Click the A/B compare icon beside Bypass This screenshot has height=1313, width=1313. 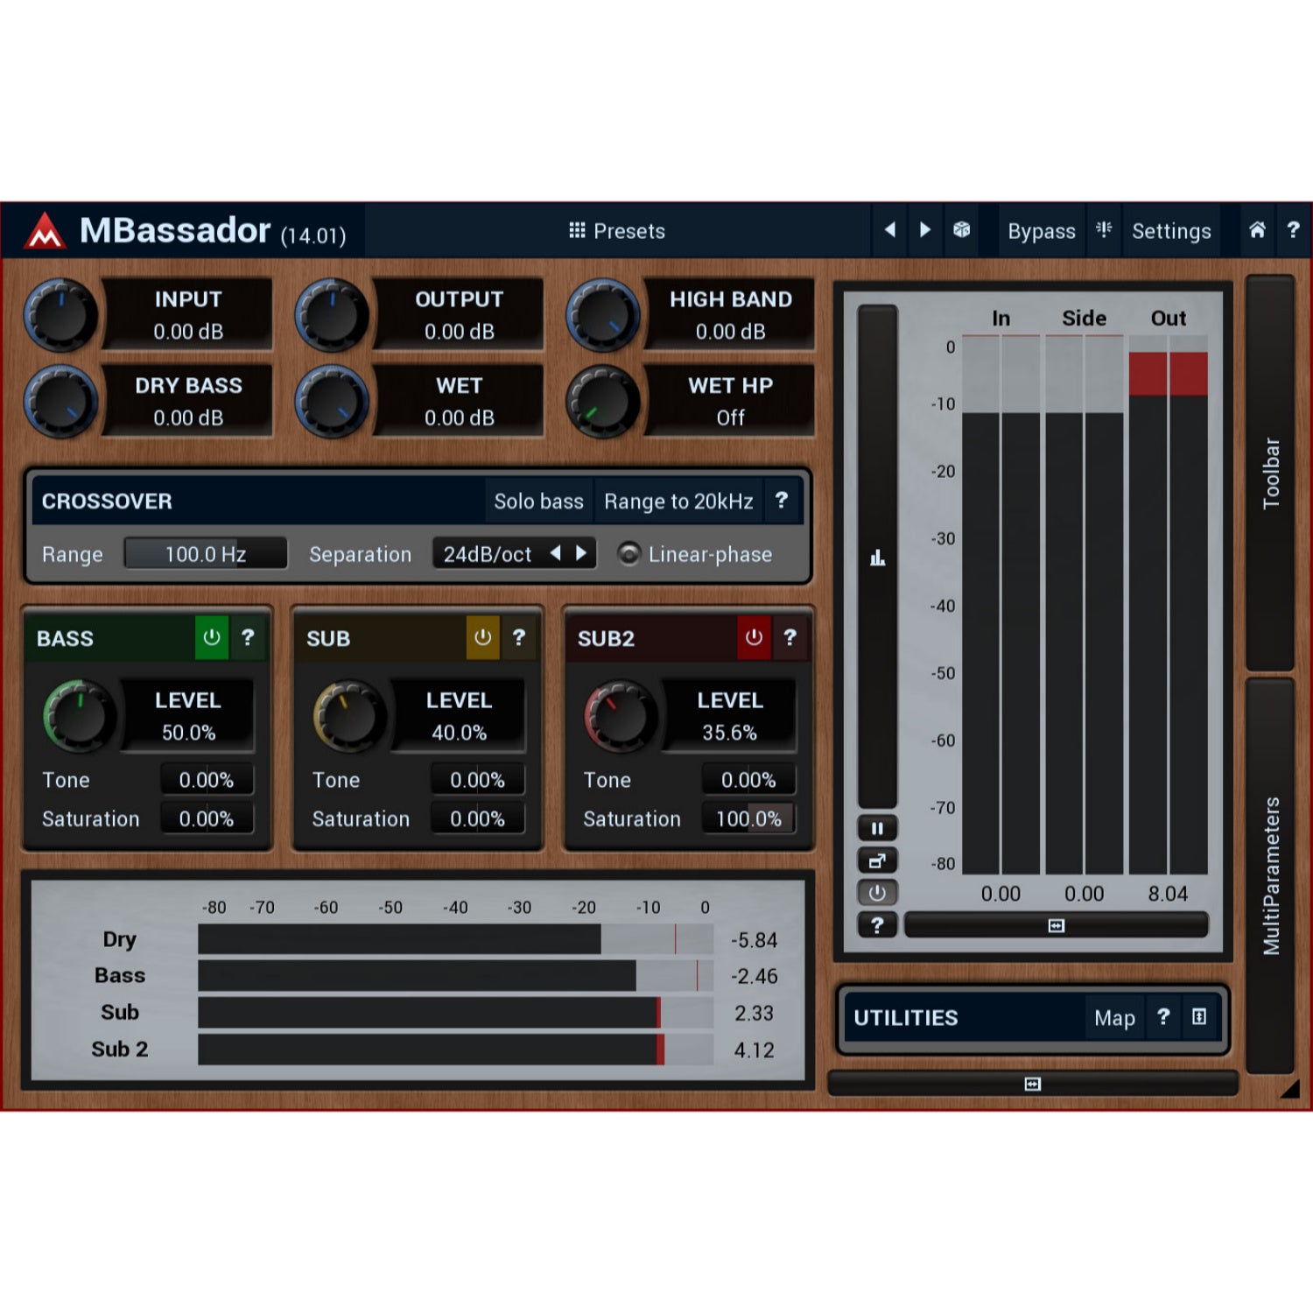click(1104, 230)
